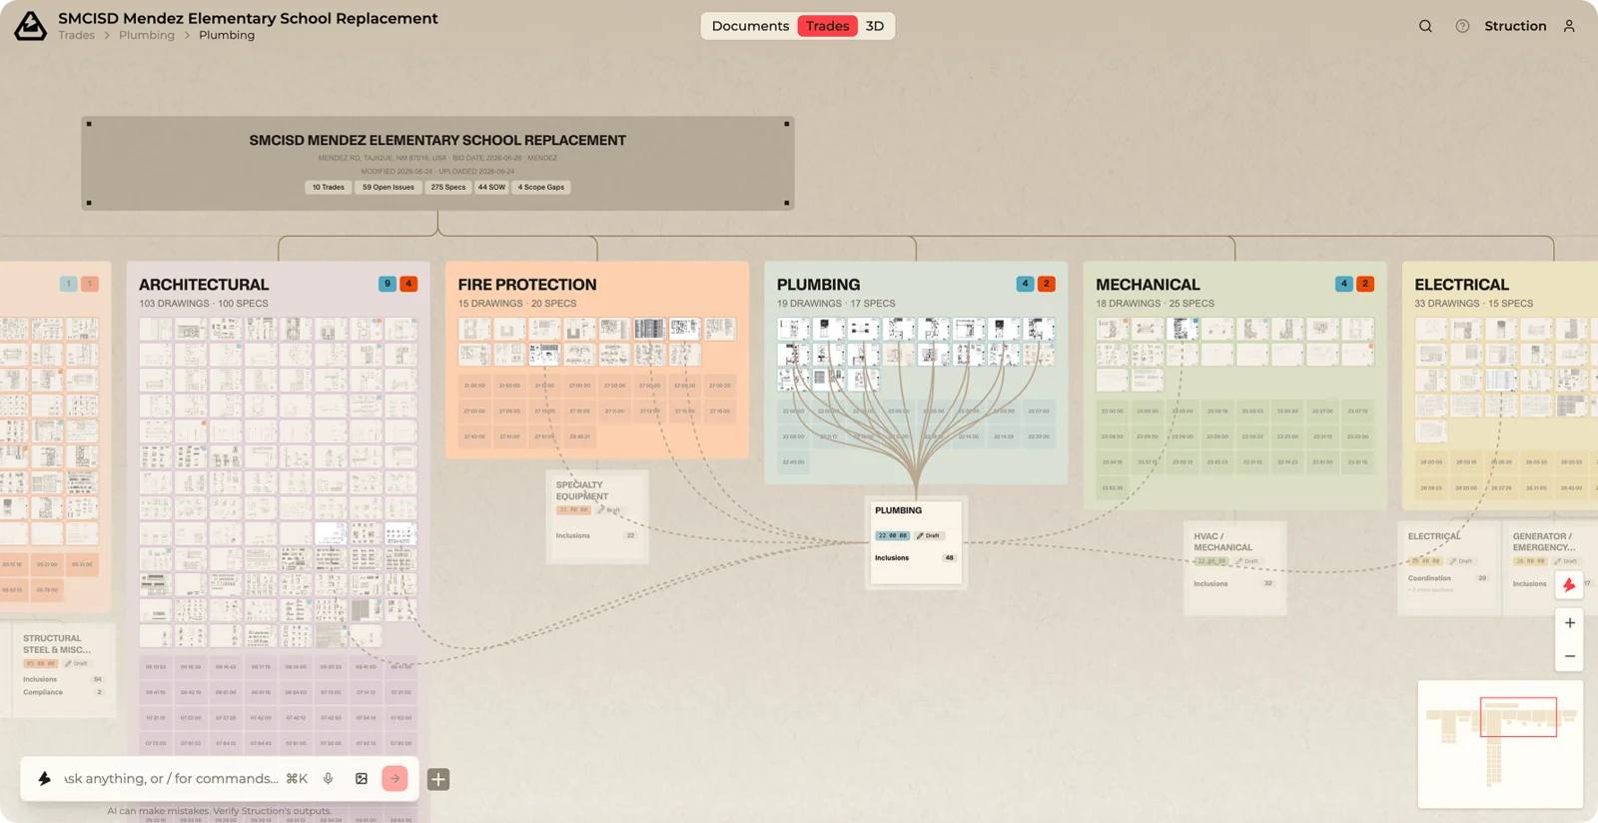Click blue badge 4 on Mechanical

1344,284
